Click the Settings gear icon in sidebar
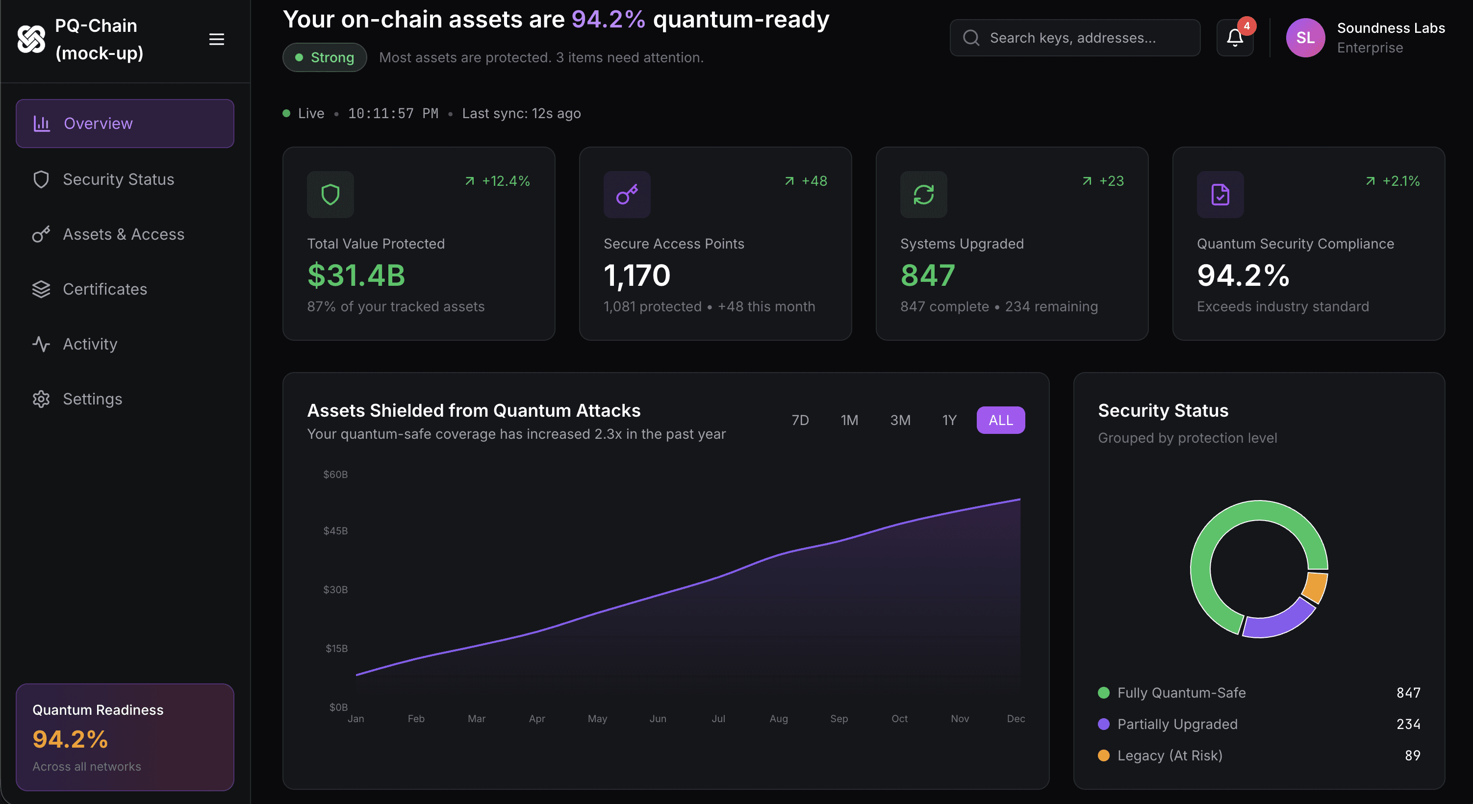 tap(41, 399)
